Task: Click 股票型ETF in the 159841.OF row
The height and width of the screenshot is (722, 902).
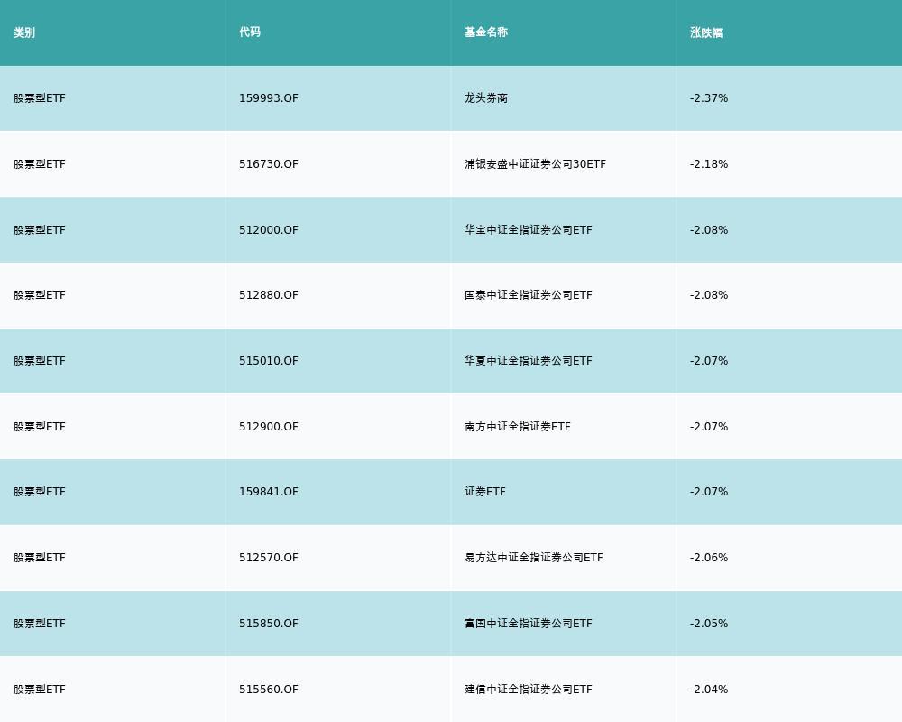Action: 39,492
